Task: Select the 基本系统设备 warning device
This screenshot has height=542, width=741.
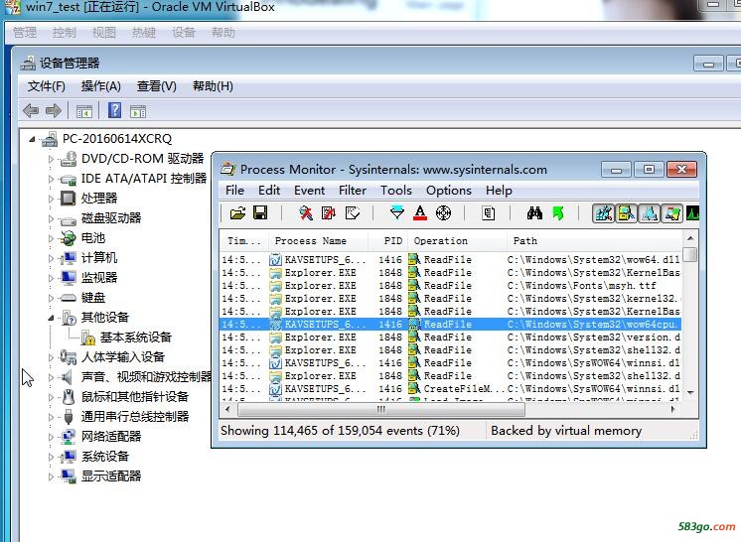Action: [x=135, y=338]
